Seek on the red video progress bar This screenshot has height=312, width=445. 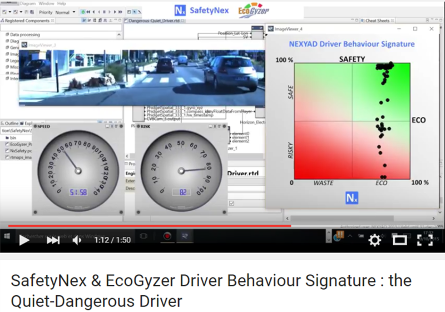pos(150,226)
